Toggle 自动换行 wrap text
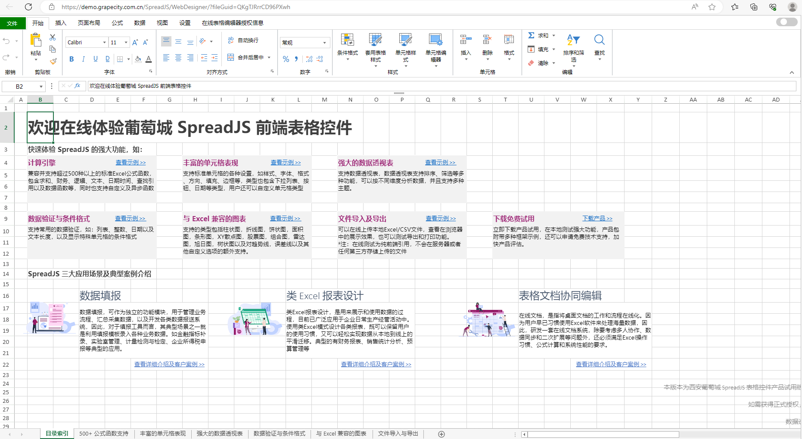 pos(243,40)
